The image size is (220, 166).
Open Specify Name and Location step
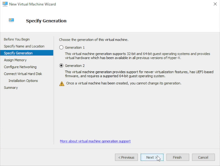tap(24, 46)
